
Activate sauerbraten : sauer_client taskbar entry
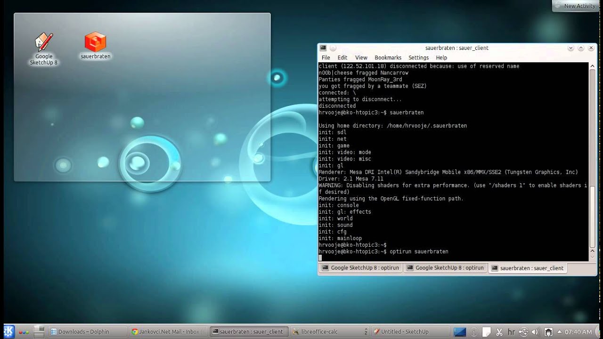click(x=249, y=331)
